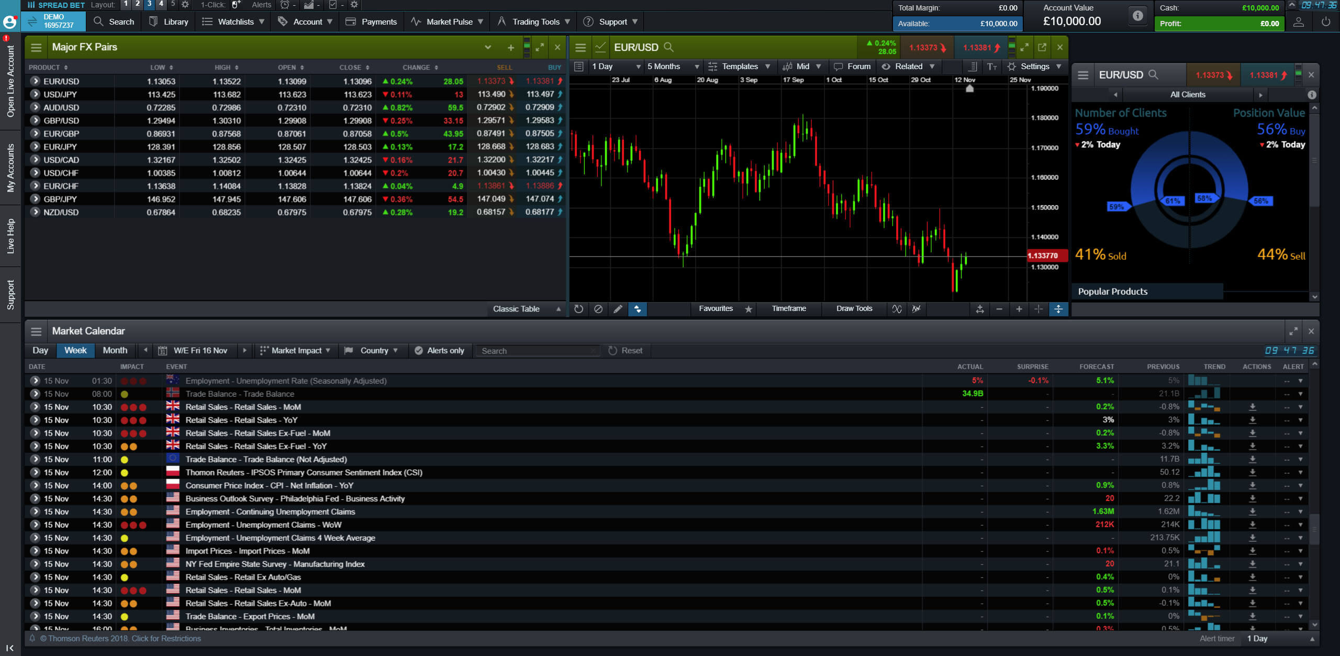This screenshot has height=656, width=1340.
Task: Open alerts settings gear icon
Action: click(354, 5)
